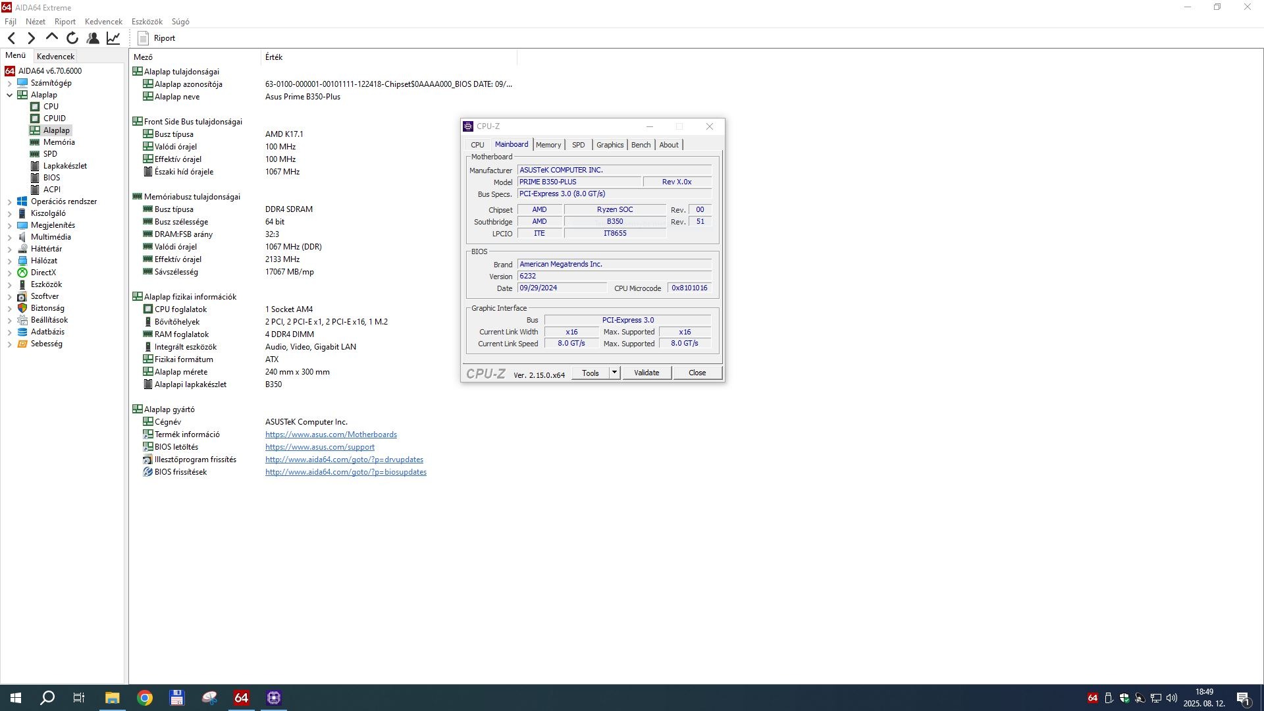Click the graph chart icon in toolbar
The image size is (1264, 711).
[x=113, y=38]
